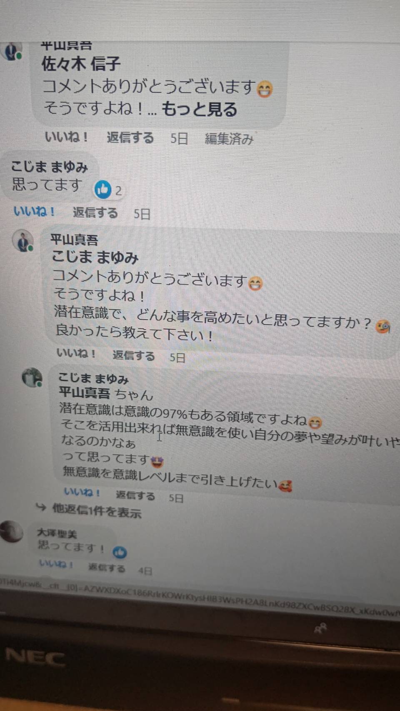Click 返信する under the 潜在意識は意識の97% comment

[x=135, y=495]
